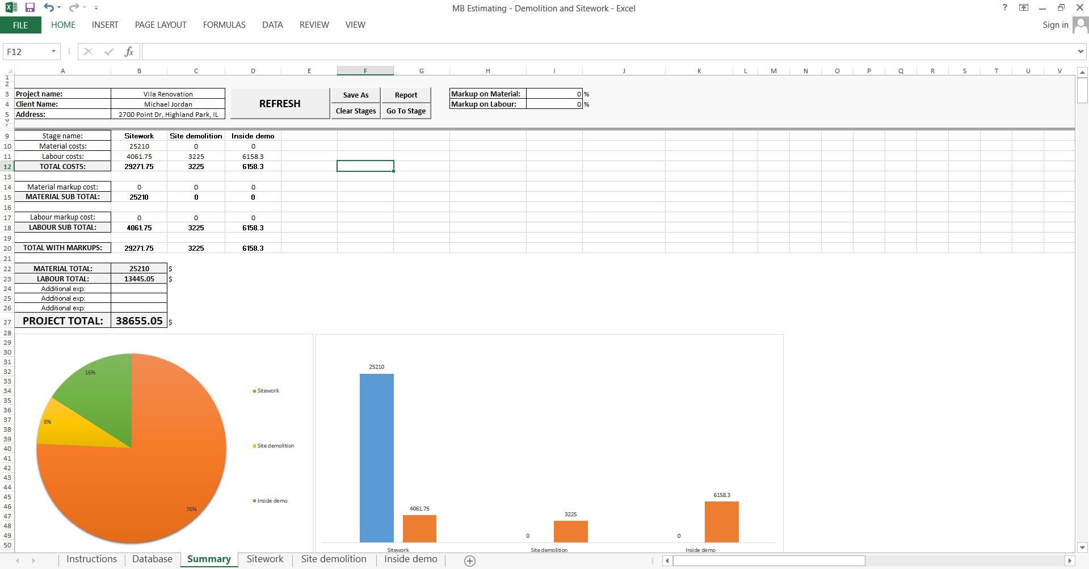
Task: Switch to the FORMULAS ribbon tab
Action: click(x=224, y=24)
